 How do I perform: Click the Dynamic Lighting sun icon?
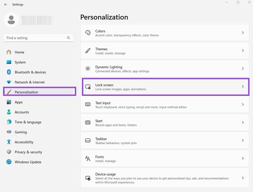click(x=88, y=69)
